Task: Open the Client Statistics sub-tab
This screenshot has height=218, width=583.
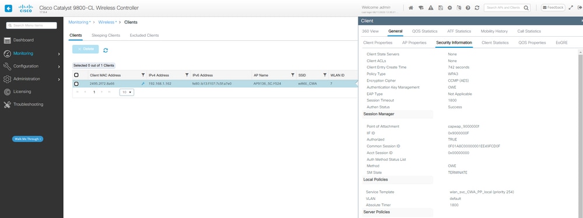Action: click(x=495, y=43)
